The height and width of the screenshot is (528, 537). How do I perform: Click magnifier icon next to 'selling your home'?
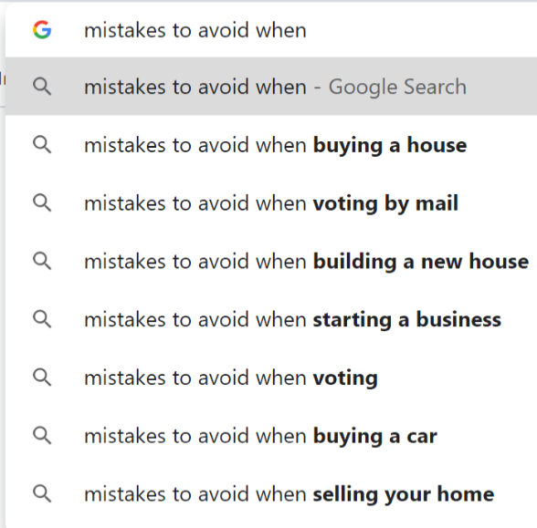pos(42,493)
